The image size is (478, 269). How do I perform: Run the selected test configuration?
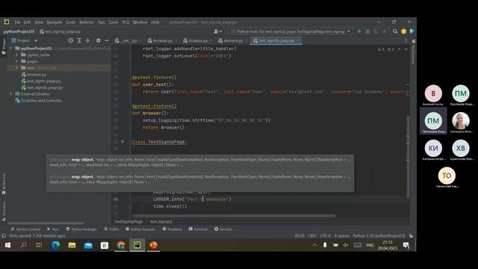359,31
